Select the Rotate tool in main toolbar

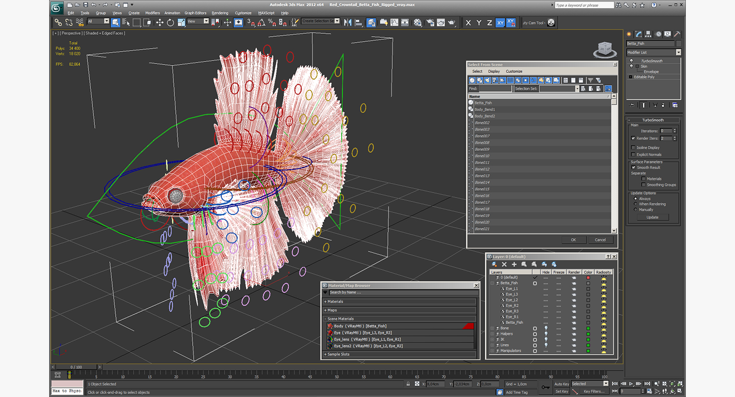point(170,22)
